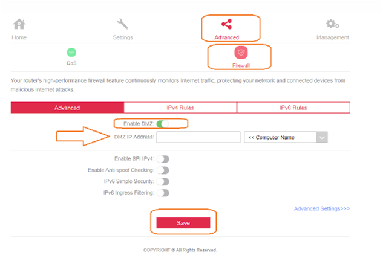Click the Home menu label
Screen dimensions: 383x261
19,37
